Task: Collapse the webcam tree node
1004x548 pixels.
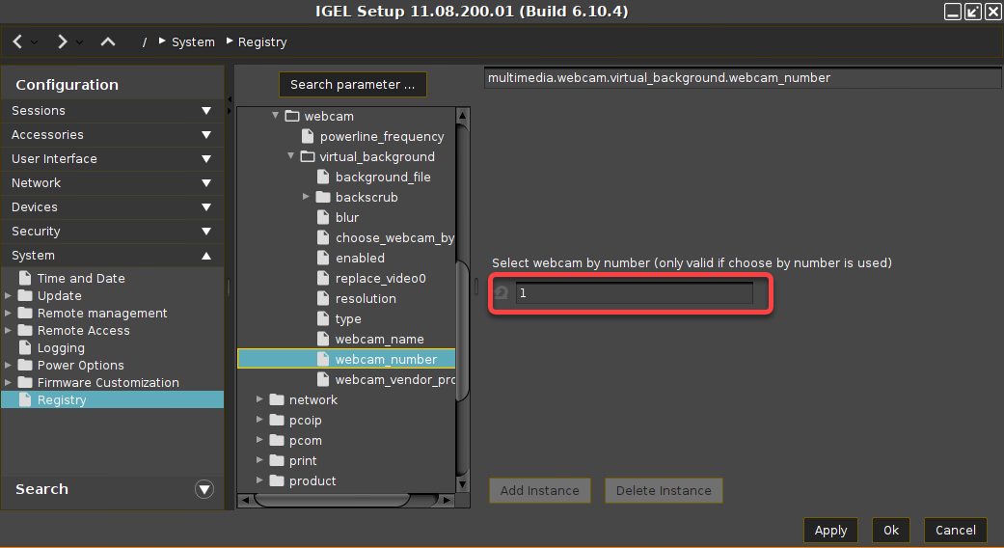Action: [276, 116]
